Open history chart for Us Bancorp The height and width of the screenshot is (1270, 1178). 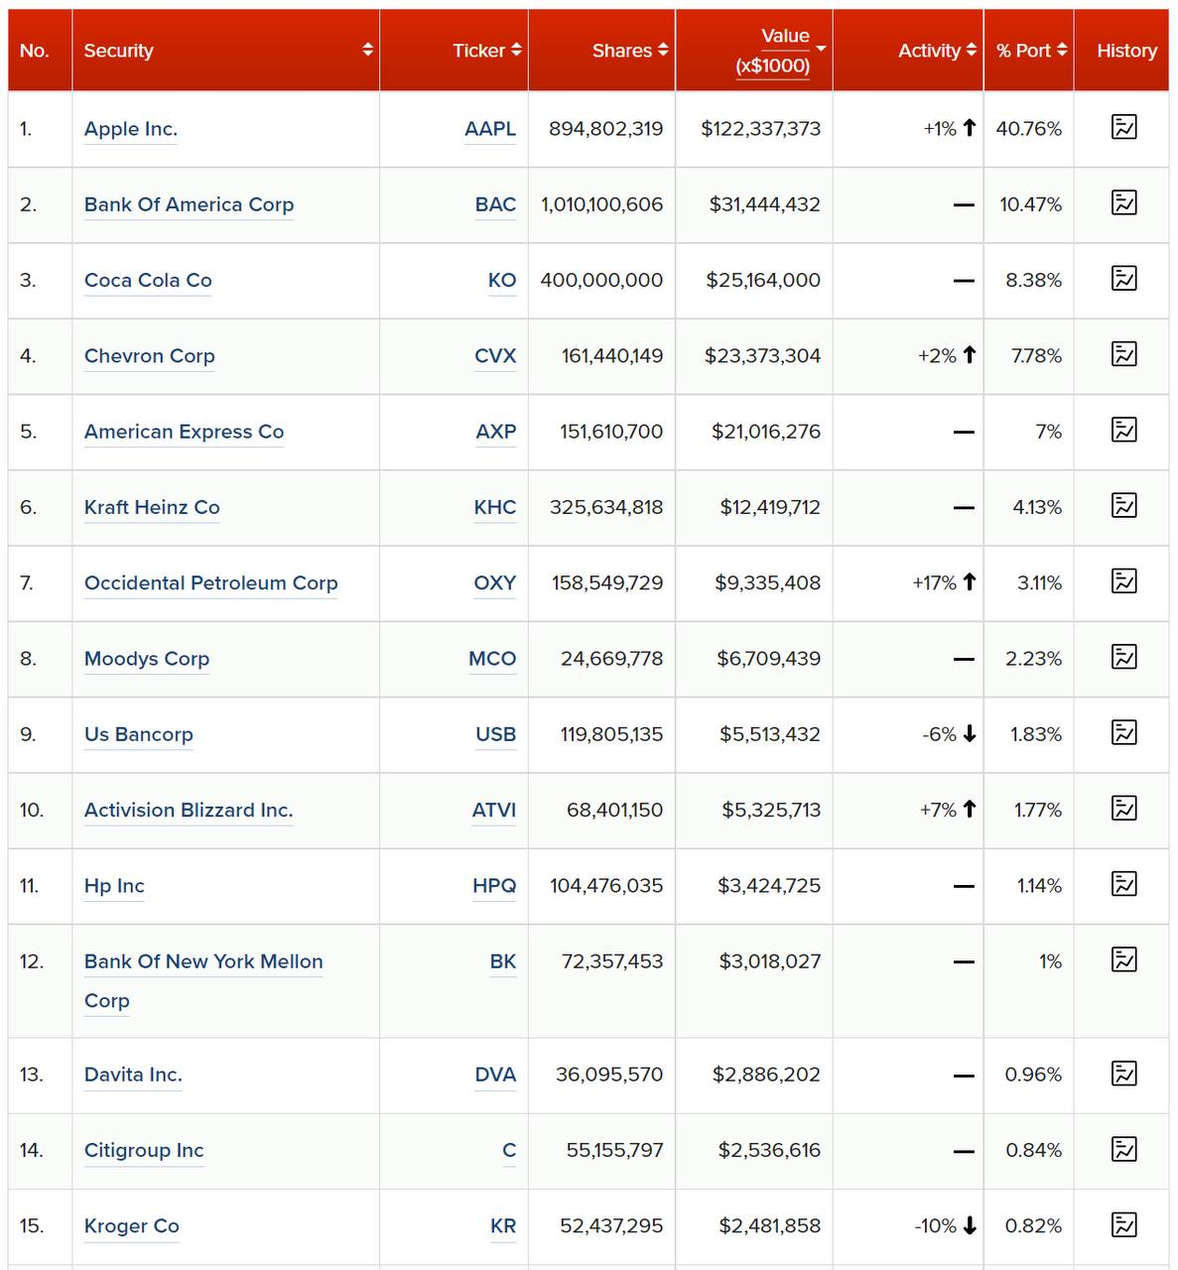click(1123, 732)
